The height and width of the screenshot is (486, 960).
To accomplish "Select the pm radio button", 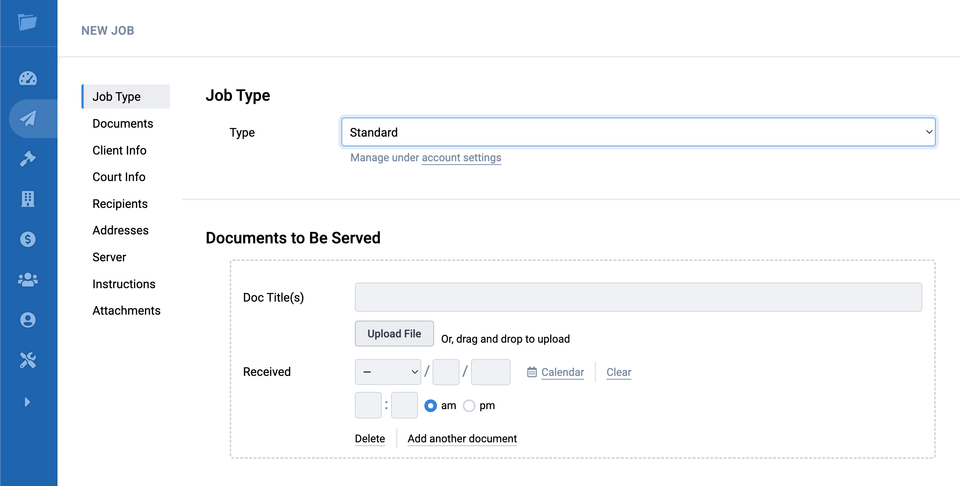I will [470, 405].
